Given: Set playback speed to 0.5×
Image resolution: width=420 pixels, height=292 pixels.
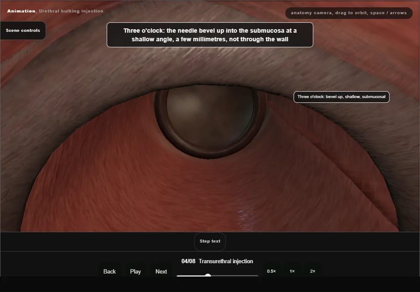Looking at the screenshot, I should pos(272,271).
